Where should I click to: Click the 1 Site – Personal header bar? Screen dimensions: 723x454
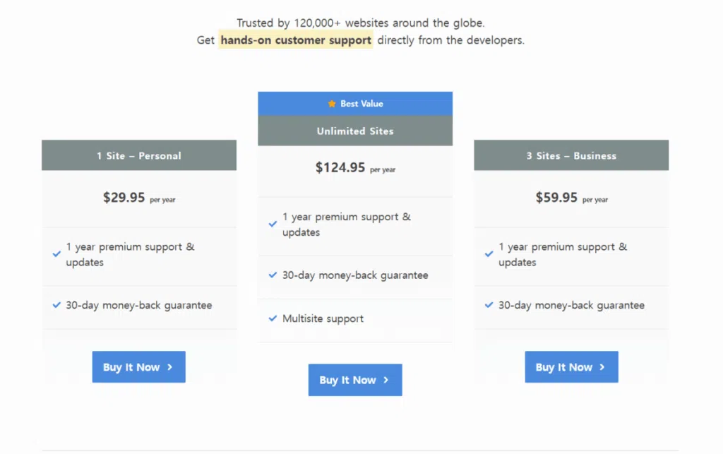pos(139,155)
